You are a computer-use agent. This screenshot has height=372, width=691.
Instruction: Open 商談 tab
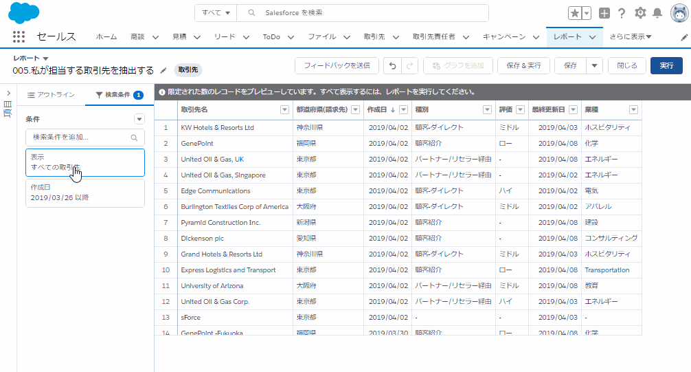(x=137, y=37)
